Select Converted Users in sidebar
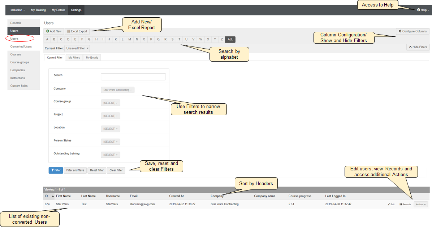 click(x=21, y=46)
